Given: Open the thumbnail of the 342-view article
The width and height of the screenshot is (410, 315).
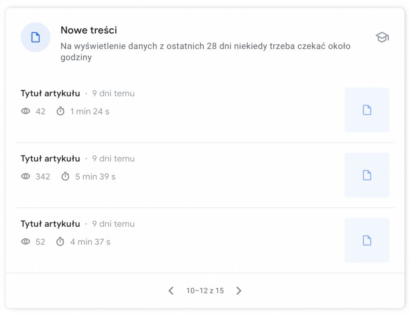Looking at the screenshot, I should click(367, 175).
